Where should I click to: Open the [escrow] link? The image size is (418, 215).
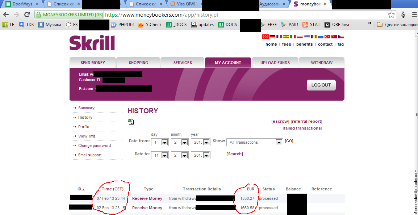[x=280, y=122]
